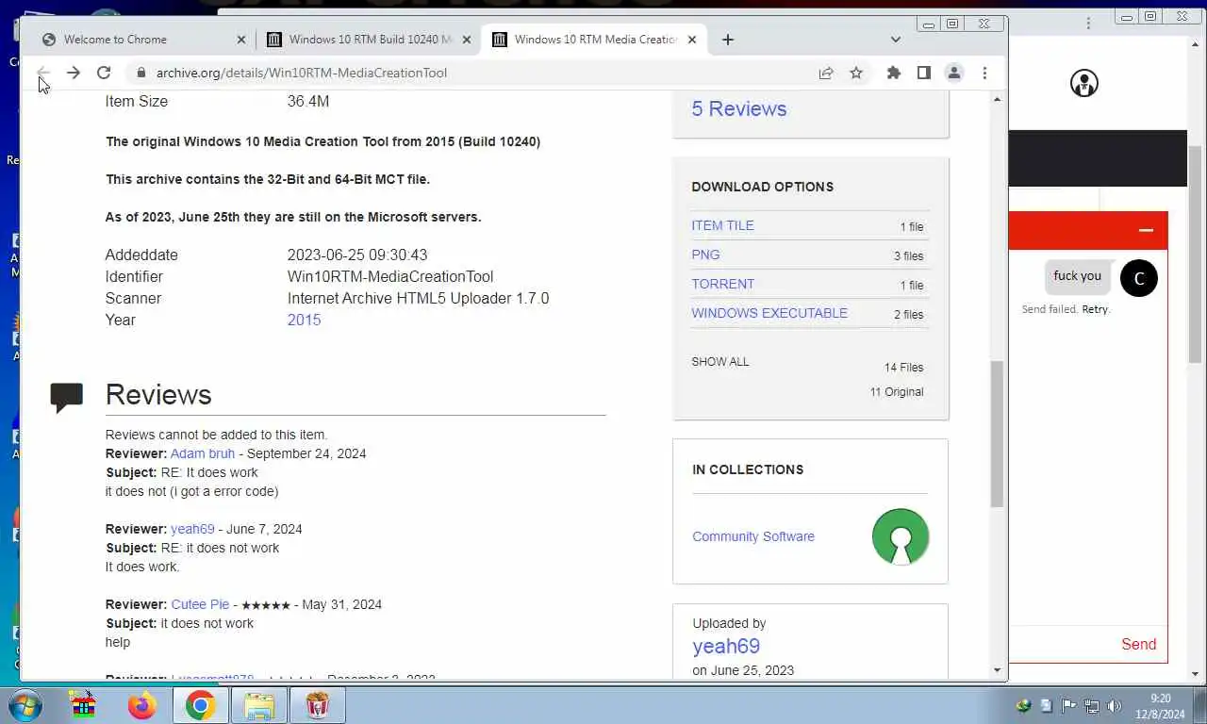Click the background window's scrollbar
The height and width of the screenshot is (724, 1207).
tap(1195, 255)
